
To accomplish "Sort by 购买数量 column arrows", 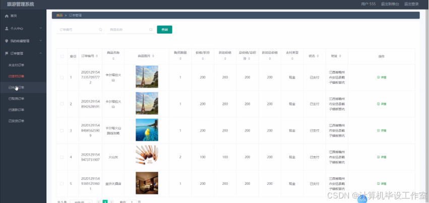I will [x=180, y=59].
